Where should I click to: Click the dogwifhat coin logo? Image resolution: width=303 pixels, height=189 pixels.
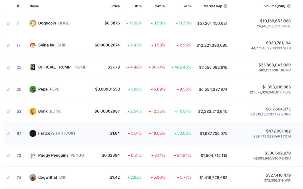click(x=33, y=177)
